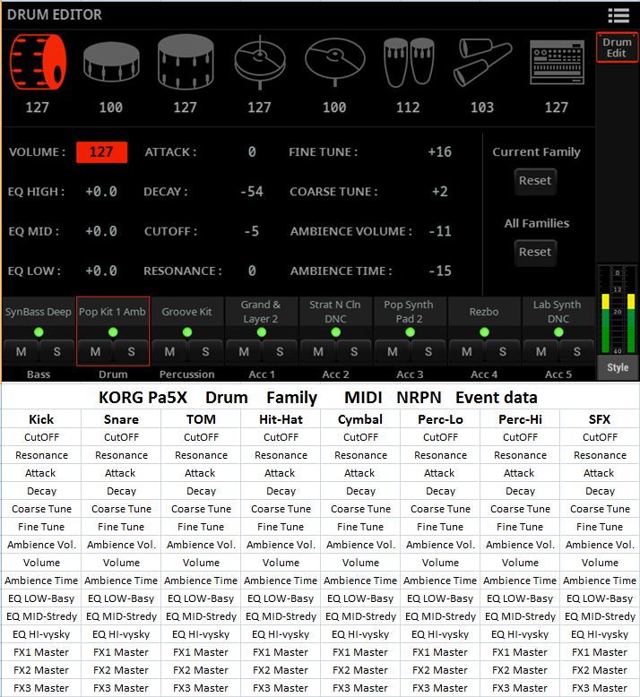Select the EQ LOW value
Image resolution: width=640 pixels, height=697 pixels.
(x=101, y=271)
